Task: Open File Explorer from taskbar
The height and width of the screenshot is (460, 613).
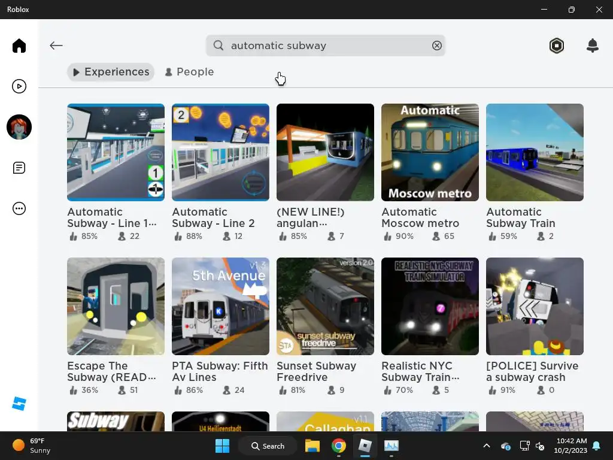Action: [312, 446]
